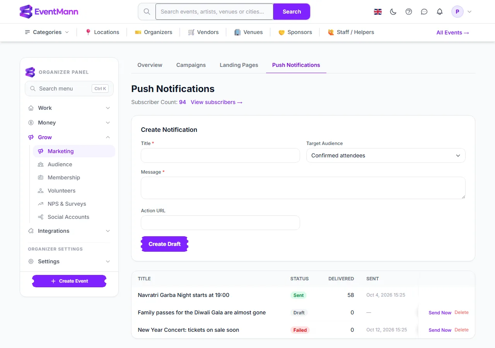Expand the profile menu chevron
Viewport: 495px width, 348px height.
click(x=469, y=12)
